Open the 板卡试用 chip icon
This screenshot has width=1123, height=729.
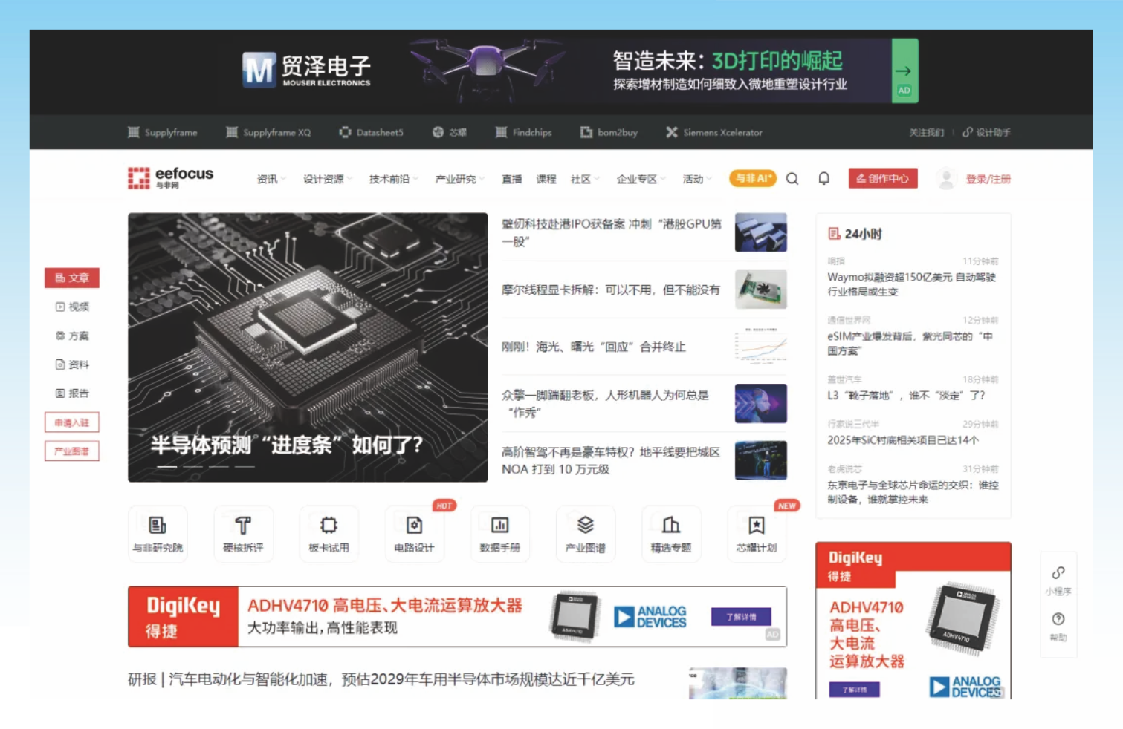pyautogui.click(x=329, y=526)
